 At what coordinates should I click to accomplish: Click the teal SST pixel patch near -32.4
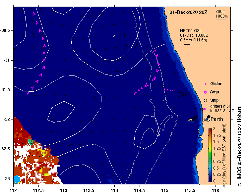tap(30, 142)
